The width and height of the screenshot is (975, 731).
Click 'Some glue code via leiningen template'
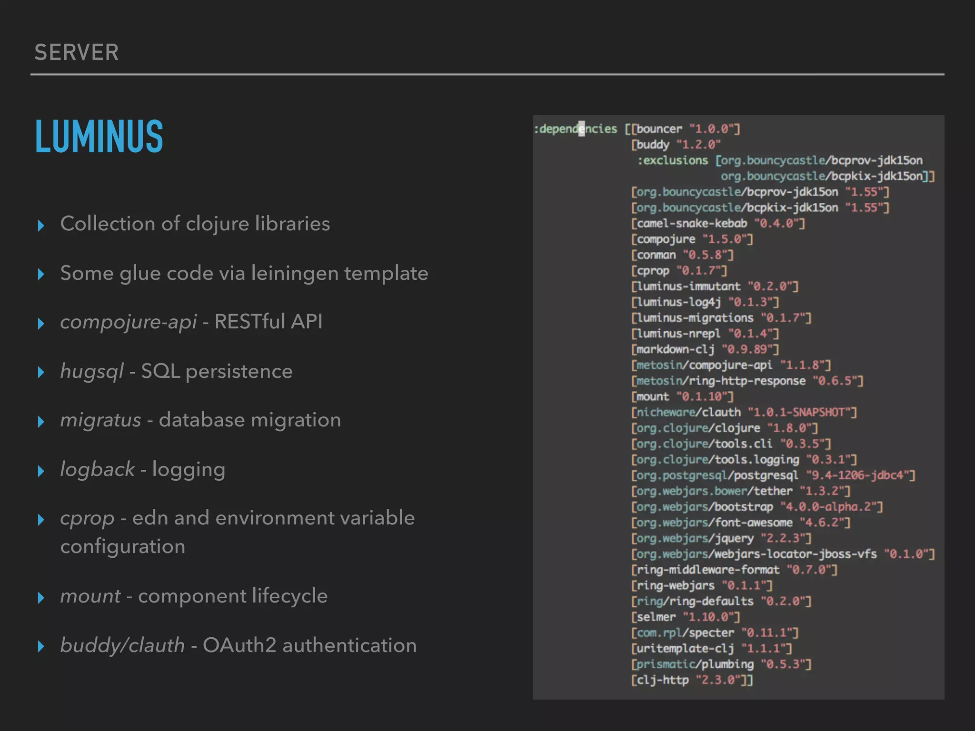(244, 273)
